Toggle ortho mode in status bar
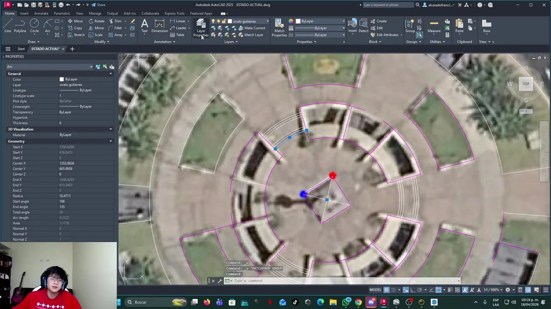Image resolution: width=551 pixels, height=309 pixels. click(x=412, y=290)
